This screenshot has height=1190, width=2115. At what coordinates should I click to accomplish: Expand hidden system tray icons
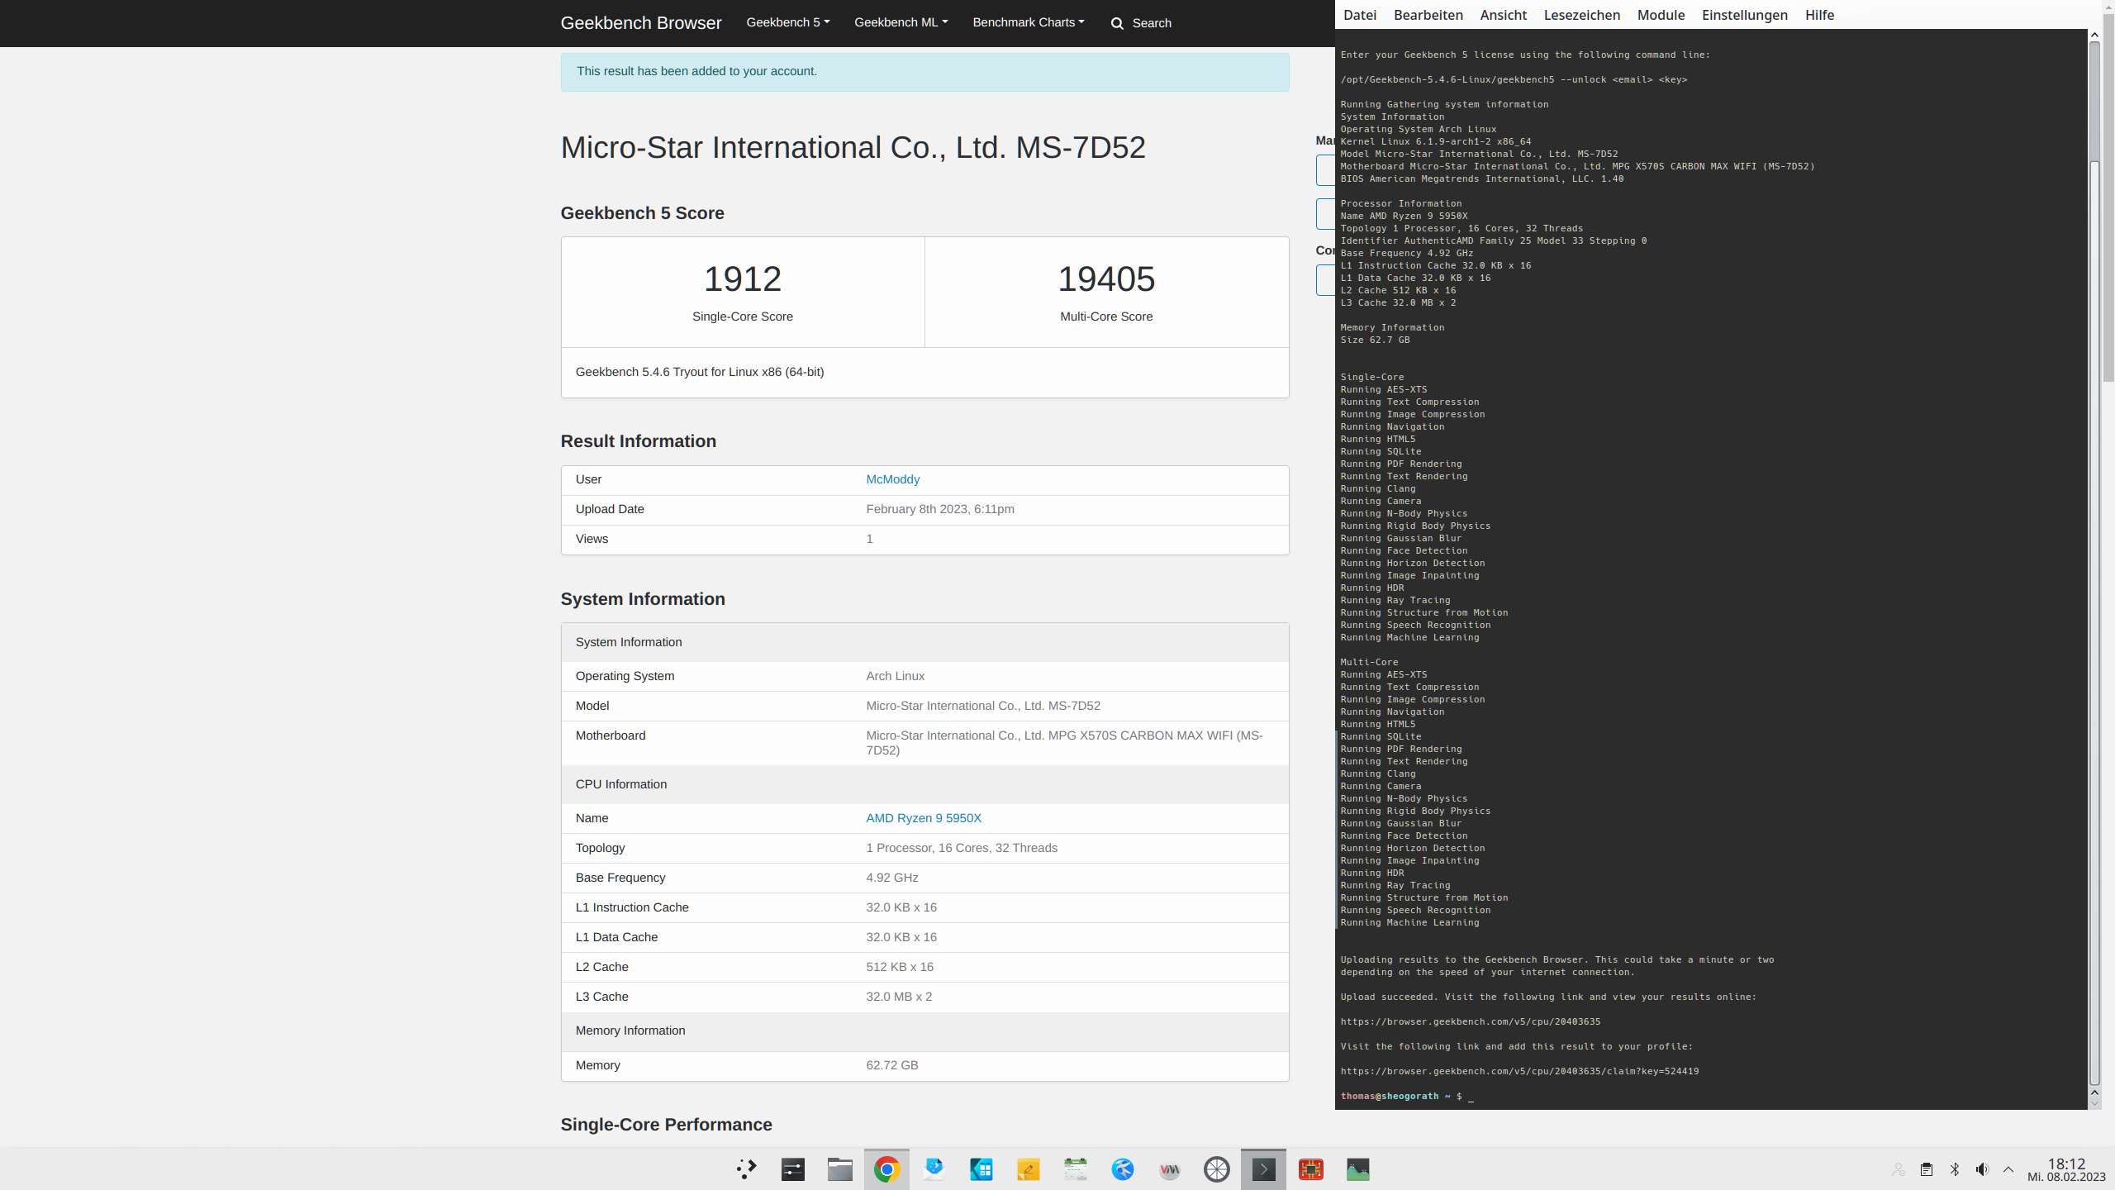coord(2008,1169)
